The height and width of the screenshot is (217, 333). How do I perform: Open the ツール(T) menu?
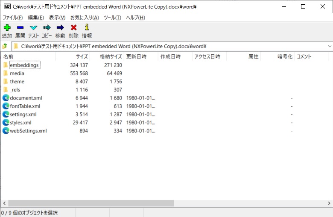[112, 18]
